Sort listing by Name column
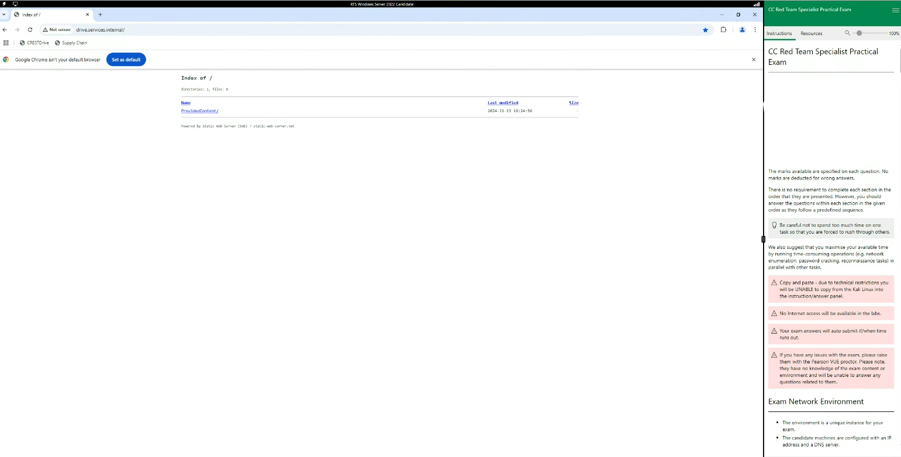The height and width of the screenshot is (457, 901). click(x=186, y=103)
